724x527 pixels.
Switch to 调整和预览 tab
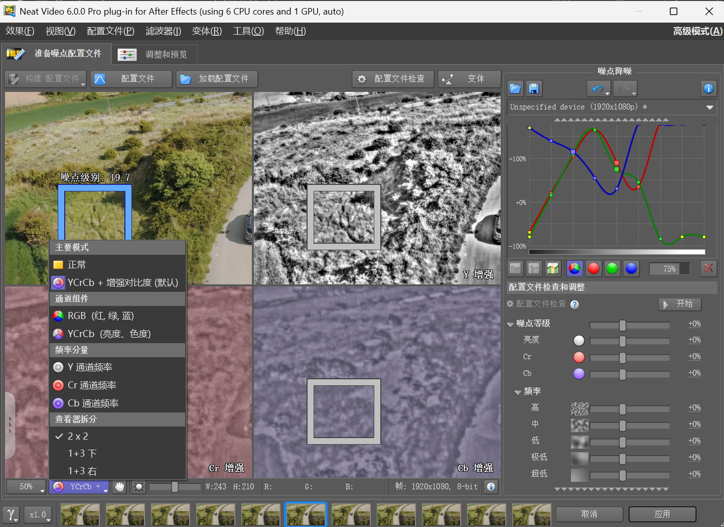click(155, 54)
